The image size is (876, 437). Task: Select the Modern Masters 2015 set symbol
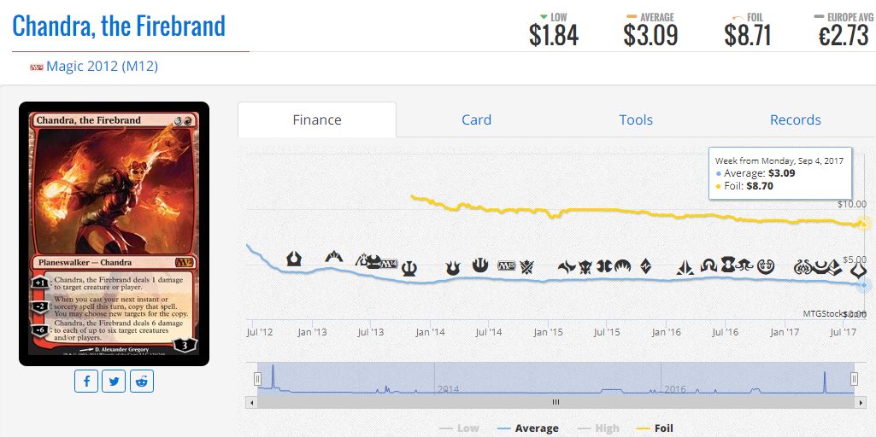pyautogui.click(x=604, y=266)
